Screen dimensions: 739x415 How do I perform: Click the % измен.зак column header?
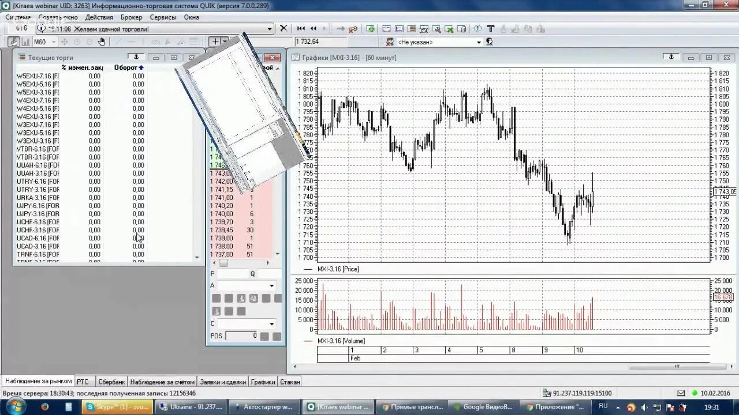point(82,67)
